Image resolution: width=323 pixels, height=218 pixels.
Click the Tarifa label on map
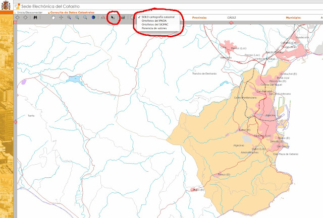click(x=31, y=116)
